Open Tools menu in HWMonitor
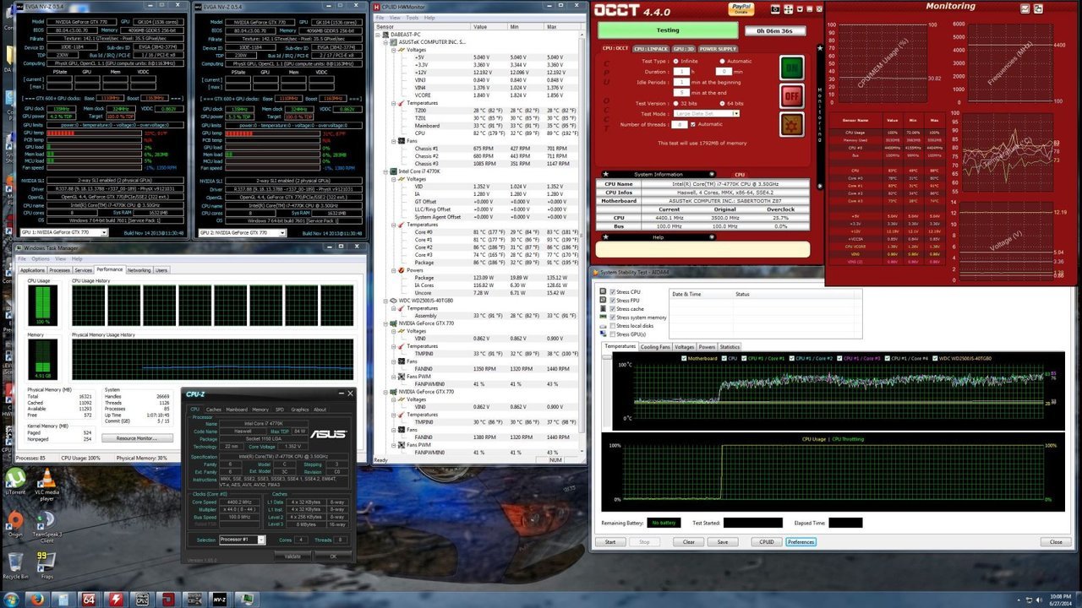The height and width of the screenshot is (608, 1082). 412,17
